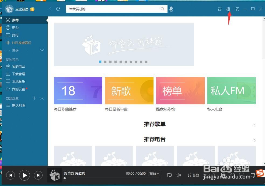Open the 榜单 hot songs chart card
The image size is (265, 186).
click(180, 91)
